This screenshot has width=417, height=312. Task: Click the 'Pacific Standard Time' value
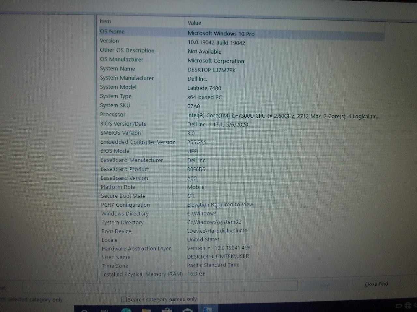(x=213, y=265)
